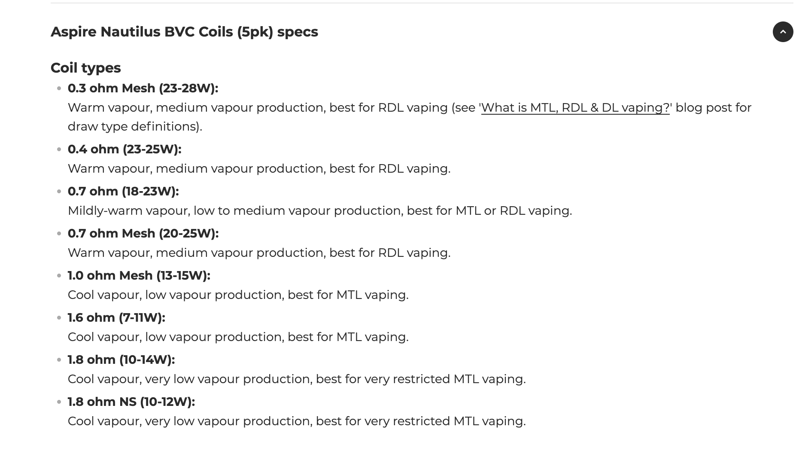This screenshot has width=796, height=451.
Task: Select the '1.8 ohm (10-14W)' entry
Action: pyautogui.click(x=121, y=360)
